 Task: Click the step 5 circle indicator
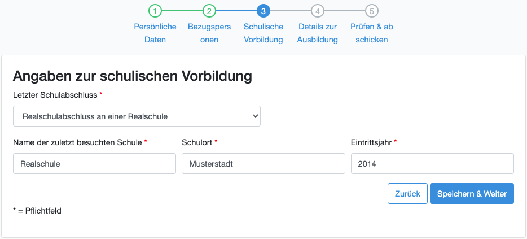371,11
